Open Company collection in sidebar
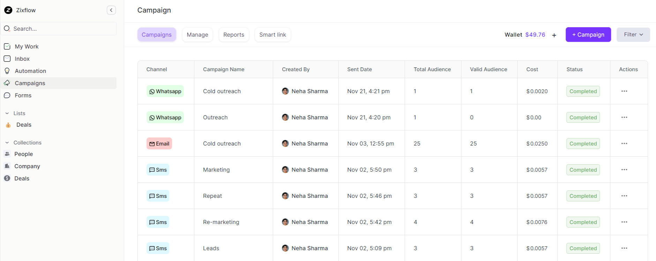Screen dimensions: 656x261 coord(27,166)
